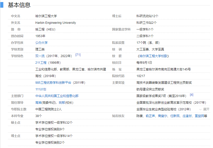Click party secretary 高岩 link
The image size is (213, 148).
[x=38, y=103]
